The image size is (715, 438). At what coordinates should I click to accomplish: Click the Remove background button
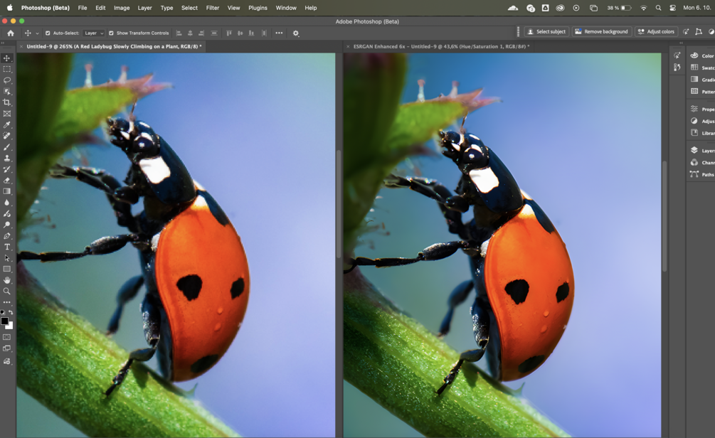click(601, 31)
